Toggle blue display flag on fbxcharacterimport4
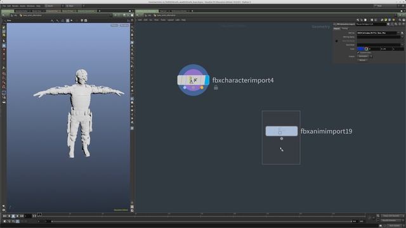Image resolution: width=406 pixels, height=228 pixels. coord(207,80)
